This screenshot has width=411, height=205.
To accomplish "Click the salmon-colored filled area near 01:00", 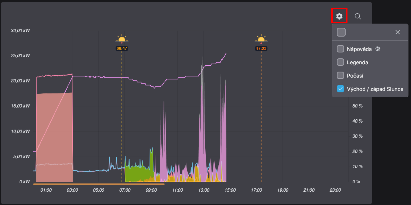I will tap(52, 129).
